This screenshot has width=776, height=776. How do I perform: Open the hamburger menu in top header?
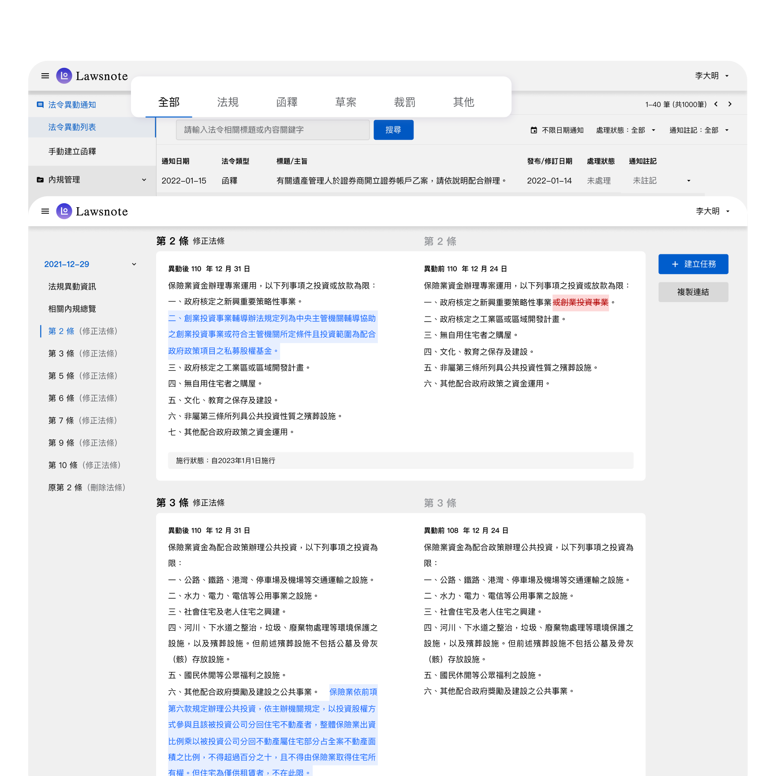tap(45, 76)
